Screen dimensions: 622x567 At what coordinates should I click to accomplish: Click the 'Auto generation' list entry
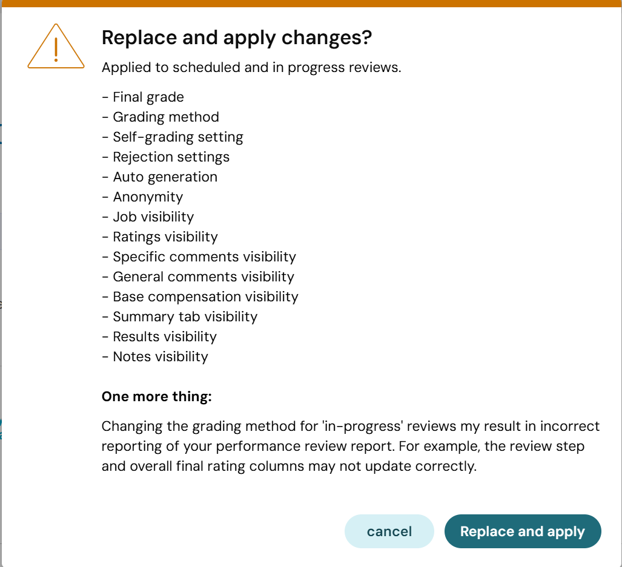pyautogui.click(x=159, y=177)
